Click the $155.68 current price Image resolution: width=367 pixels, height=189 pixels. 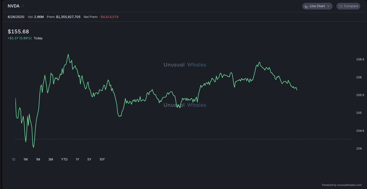[x=18, y=31]
